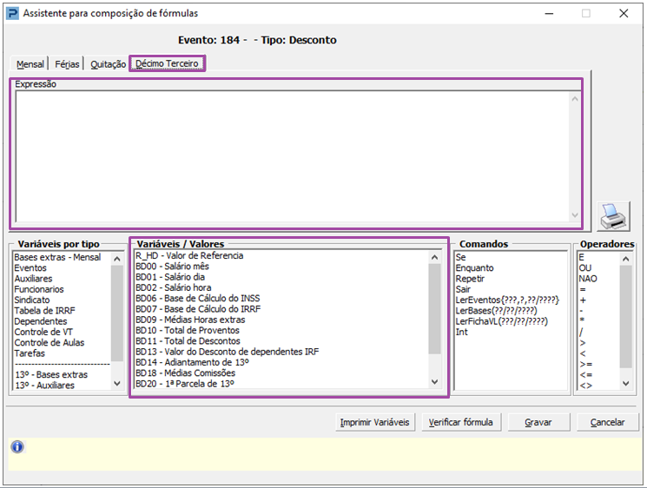
Task: Click the printer icon beside Expressão
Action: pyautogui.click(x=613, y=216)
